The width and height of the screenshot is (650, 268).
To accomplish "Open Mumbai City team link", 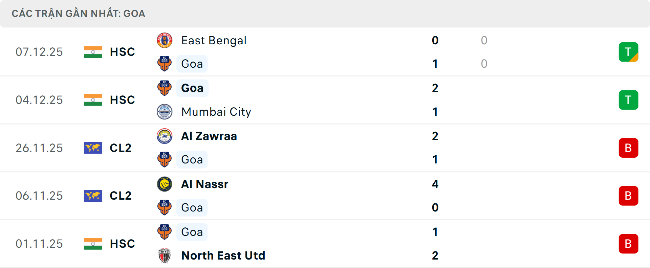I will 216,112.
